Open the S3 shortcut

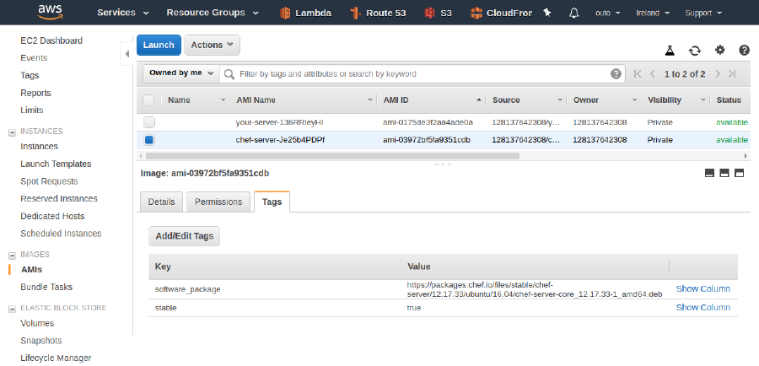pyautogui.click(x=438, y=13)
